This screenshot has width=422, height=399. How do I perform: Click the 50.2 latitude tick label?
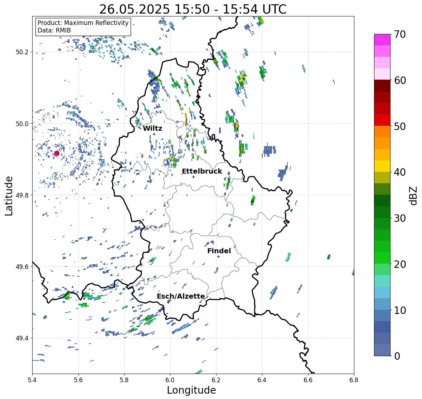point(22,52)
